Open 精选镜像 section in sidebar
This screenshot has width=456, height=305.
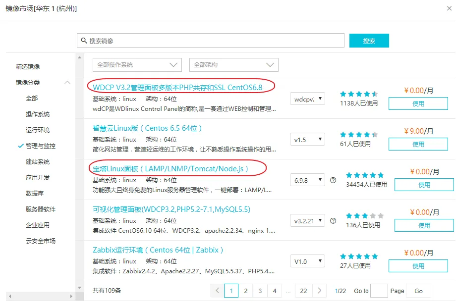28,67
